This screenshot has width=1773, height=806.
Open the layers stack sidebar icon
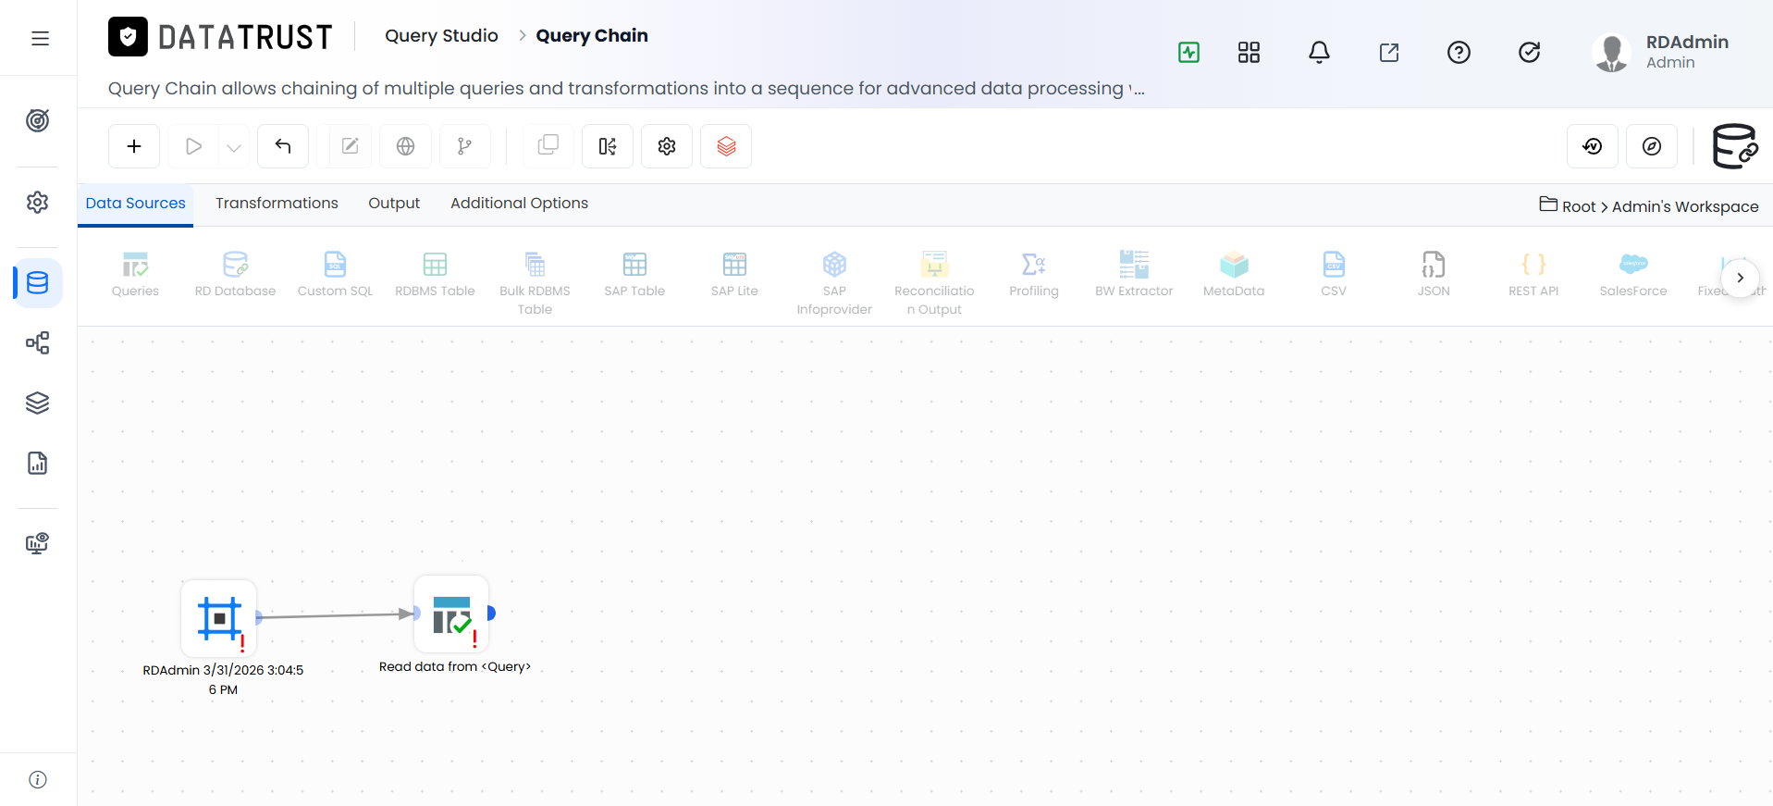coord(38,403)
